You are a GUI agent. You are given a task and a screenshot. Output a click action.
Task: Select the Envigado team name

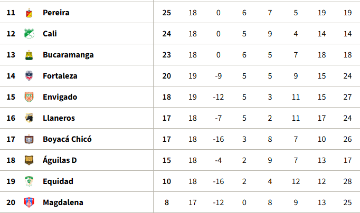(60, 97)
